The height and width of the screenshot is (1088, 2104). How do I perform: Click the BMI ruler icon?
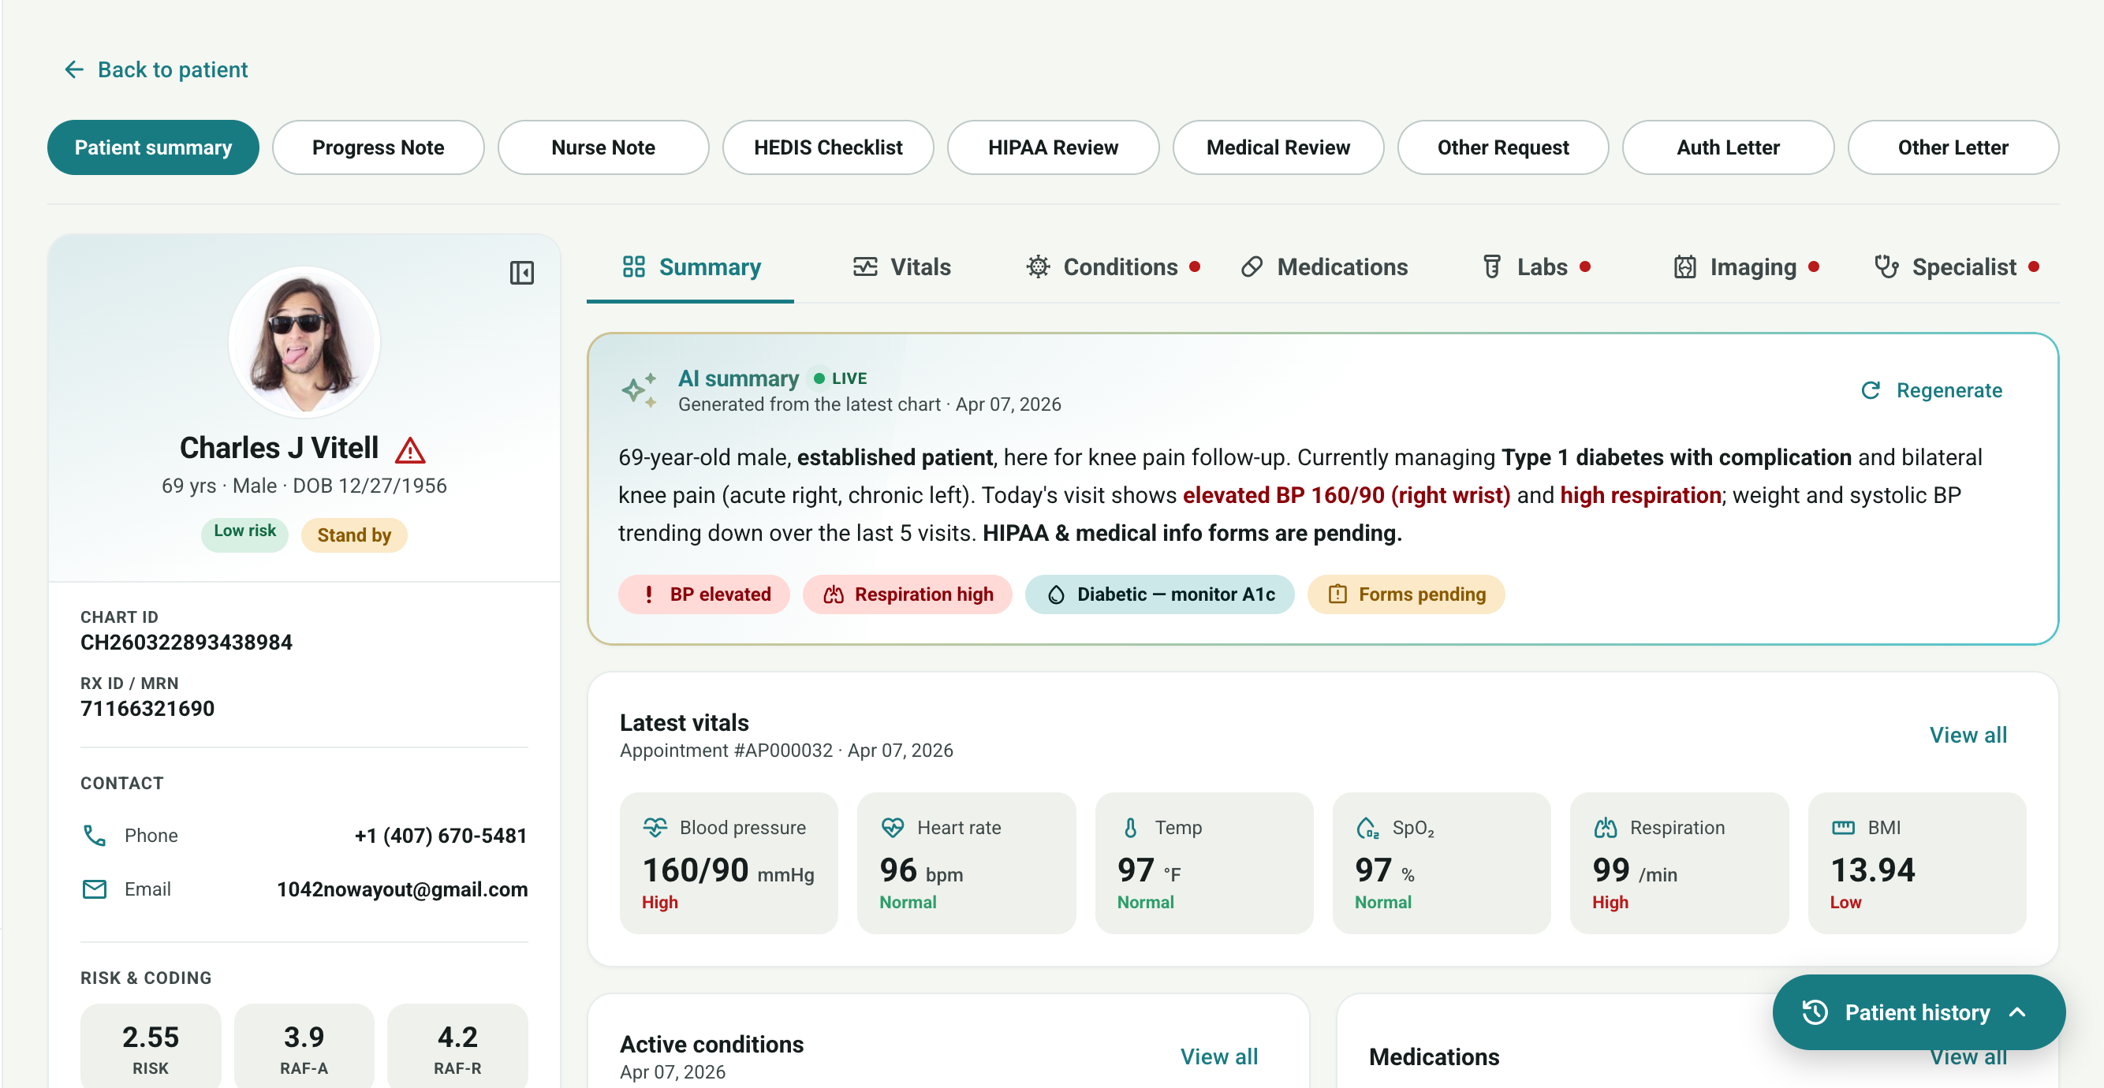pos(1844,828)
